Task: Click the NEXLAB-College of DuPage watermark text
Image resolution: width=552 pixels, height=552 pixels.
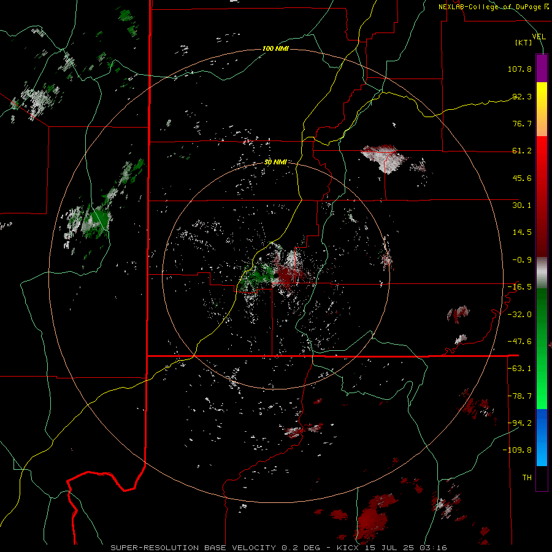Action: click(494, 7)
